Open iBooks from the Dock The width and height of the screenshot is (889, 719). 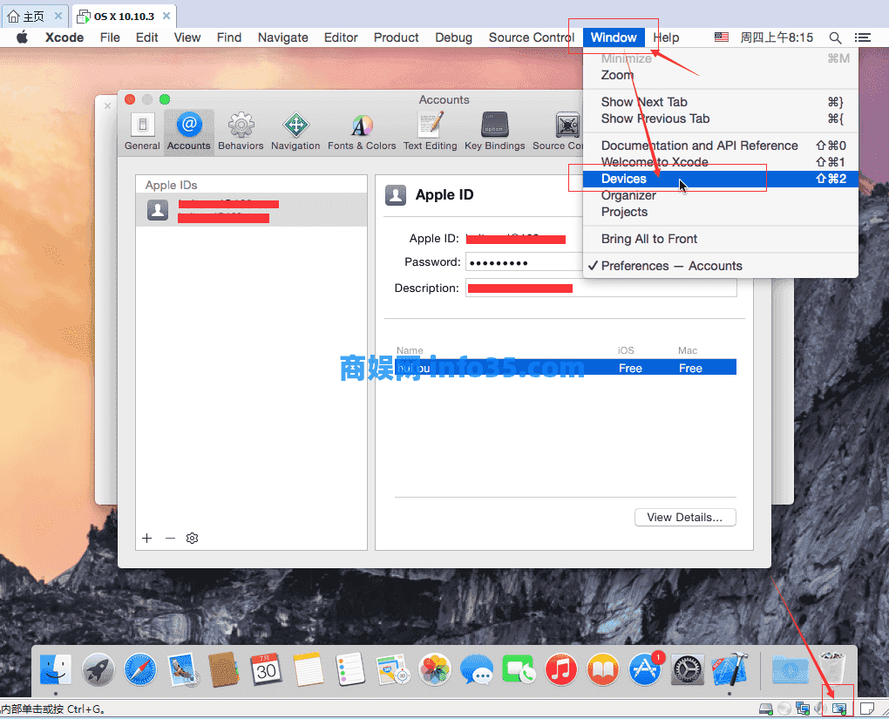602,669
